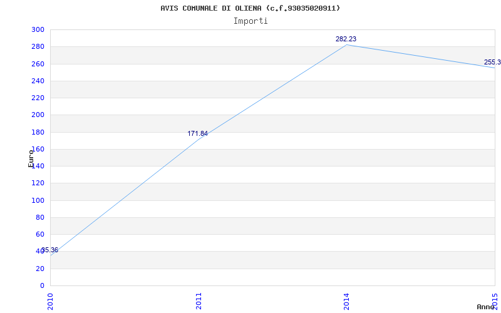Screen dimensions: 501x313
Task: Click the 120 y-axis tick label
Action: (38, 183)
